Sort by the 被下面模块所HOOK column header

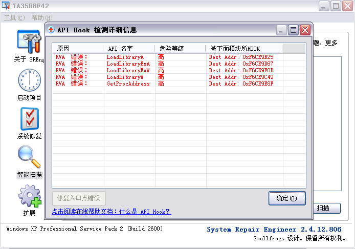pos(244,48)
